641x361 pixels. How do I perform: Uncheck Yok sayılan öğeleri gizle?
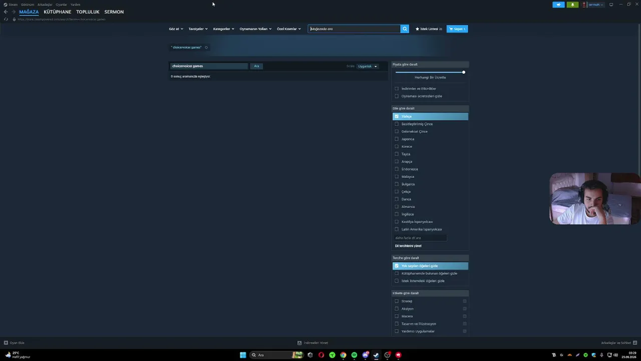[x=397, y=266]
